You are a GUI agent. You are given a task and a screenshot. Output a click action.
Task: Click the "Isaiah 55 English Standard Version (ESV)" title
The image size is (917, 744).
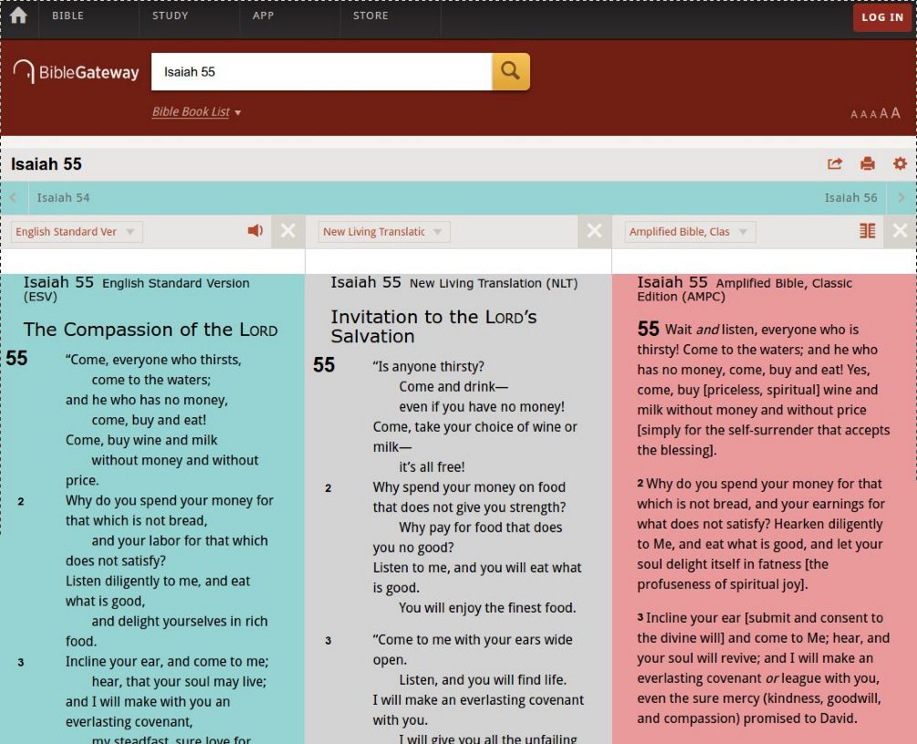point(136,289)
